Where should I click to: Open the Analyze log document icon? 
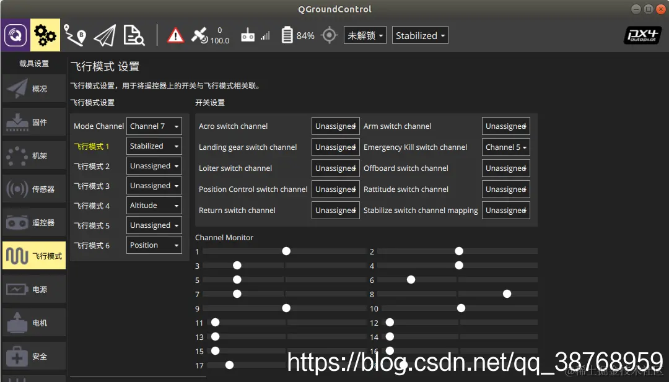tap(134, 35)
